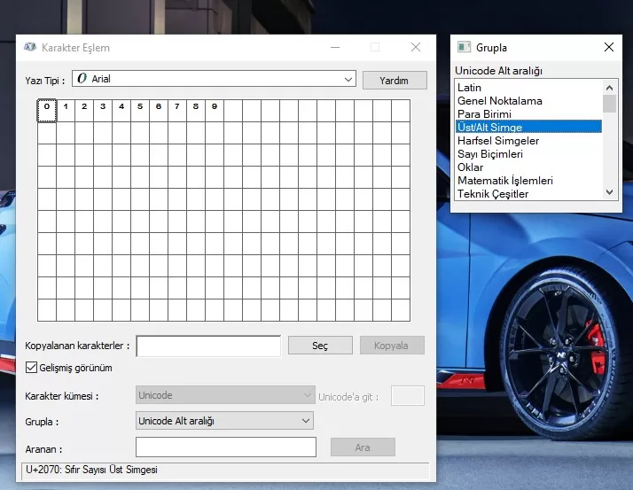Select Latin in Unicode subrange list
Image resolution: width=633 pixels, height=490 pixels.
point(470,88)
